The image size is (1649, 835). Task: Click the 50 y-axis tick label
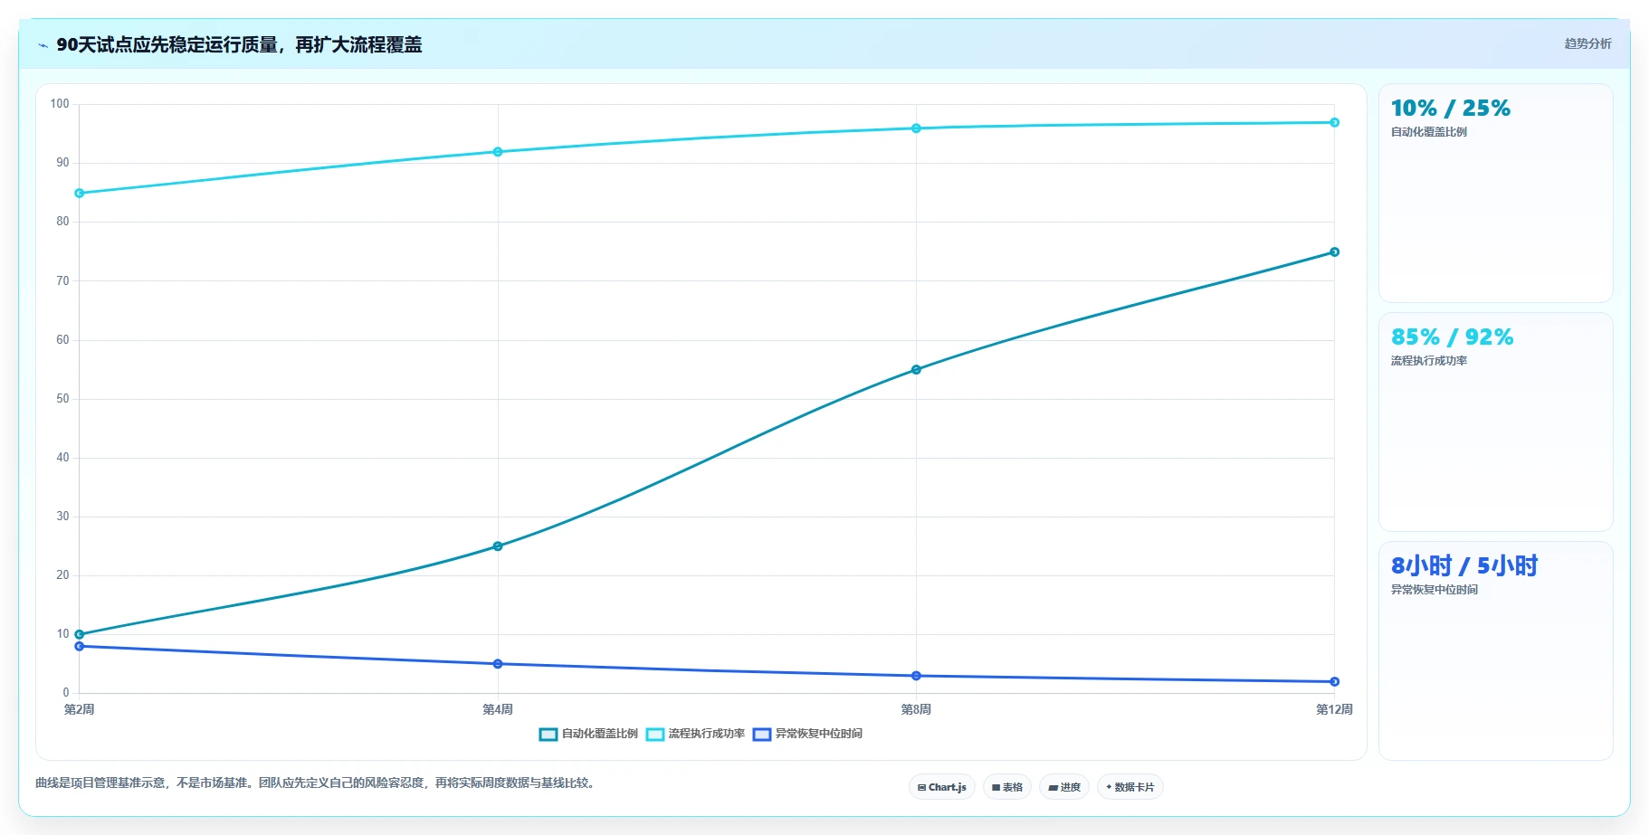click(62, 399)
